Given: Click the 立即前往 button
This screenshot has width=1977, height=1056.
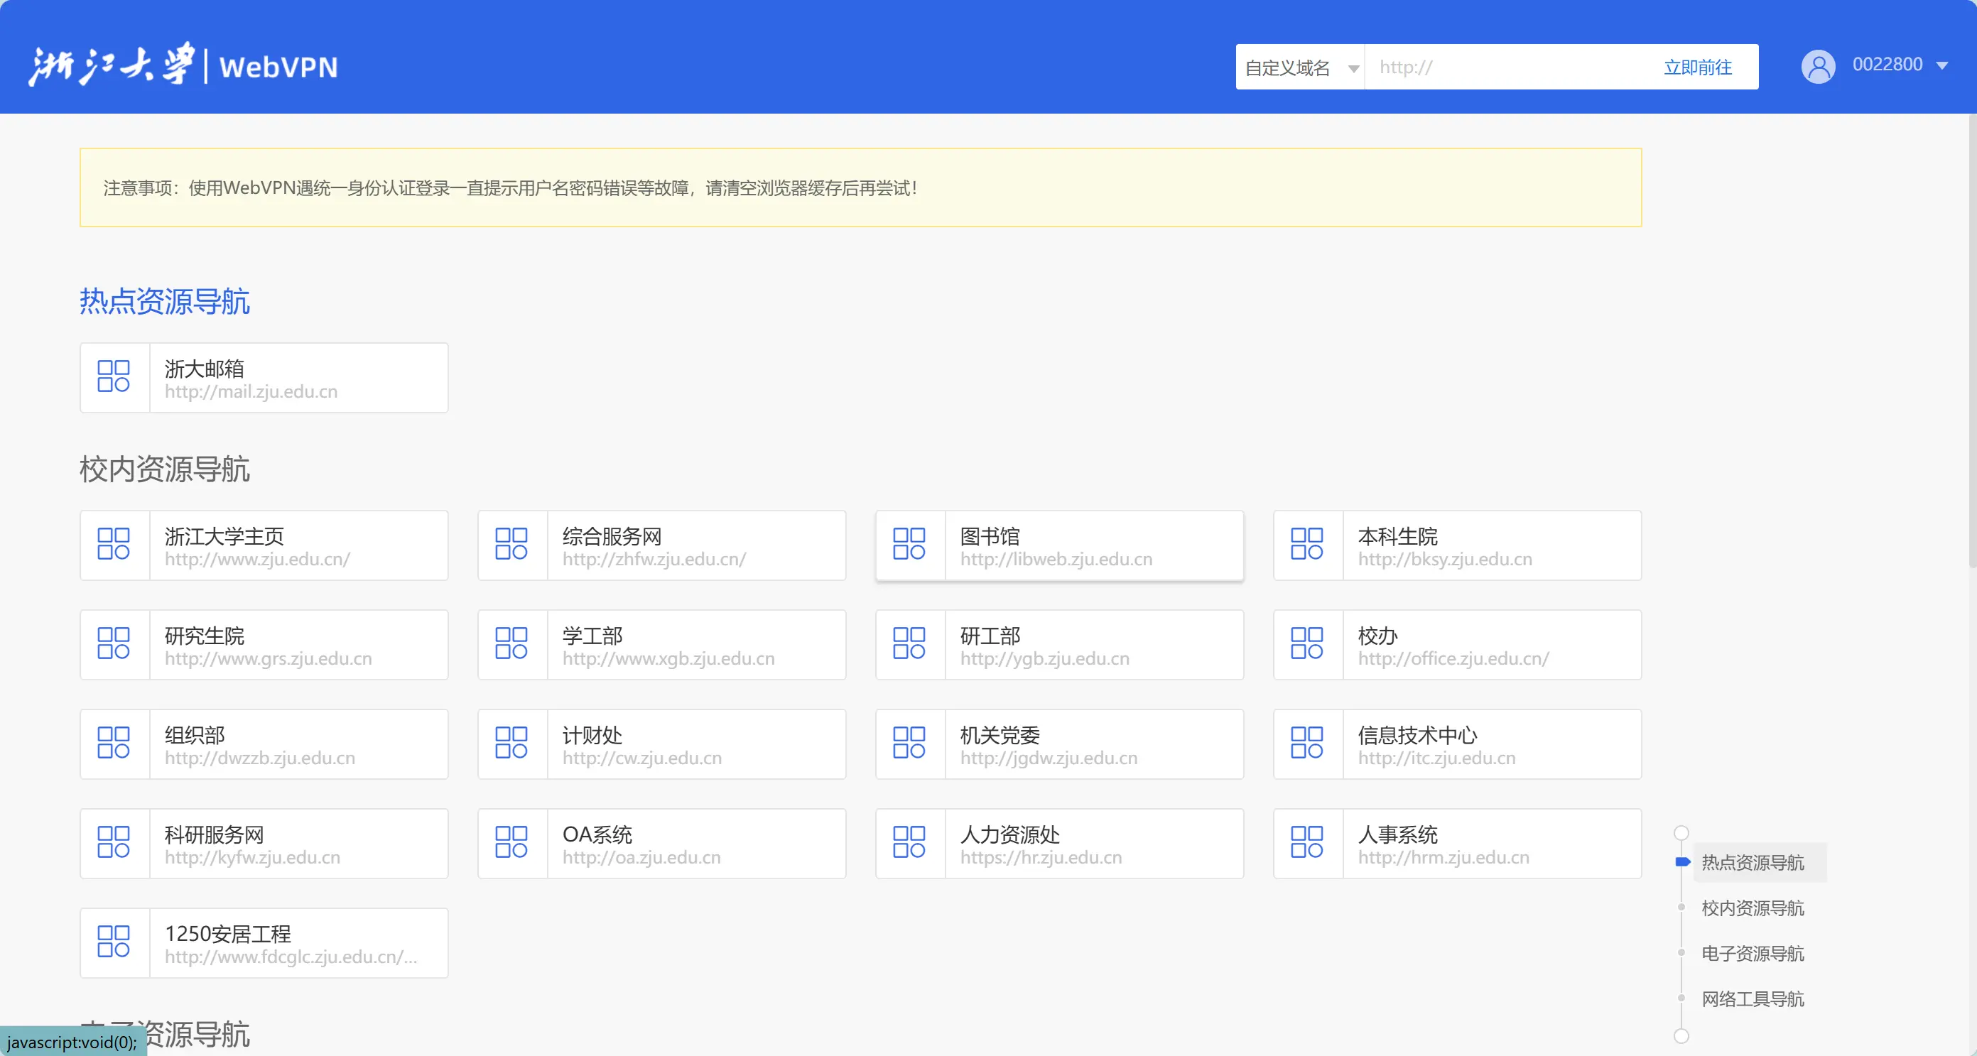Looking at the screenshot, I should (x=1698, y=67).
